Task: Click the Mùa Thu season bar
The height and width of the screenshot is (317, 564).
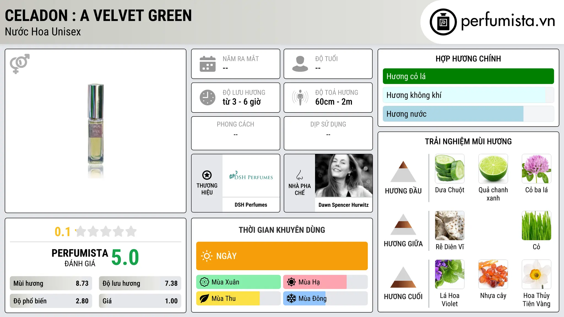Action: tap(238, 299)
